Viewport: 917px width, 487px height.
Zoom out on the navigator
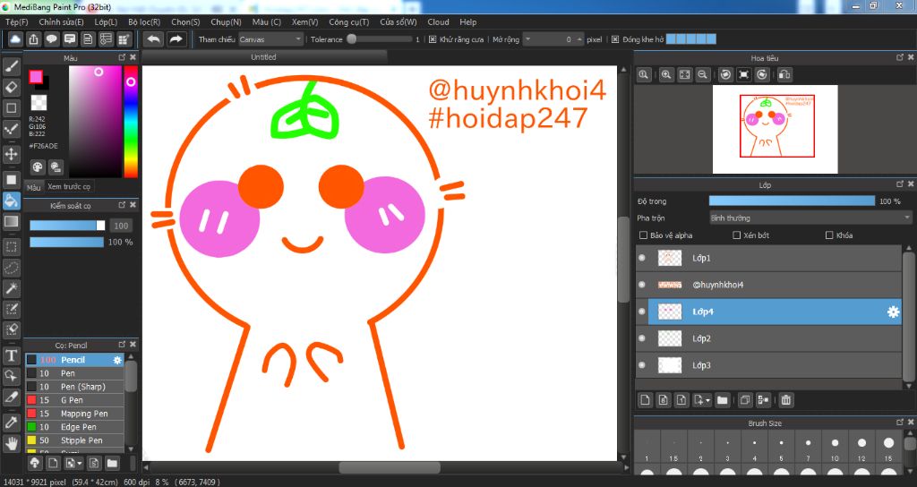703,75
